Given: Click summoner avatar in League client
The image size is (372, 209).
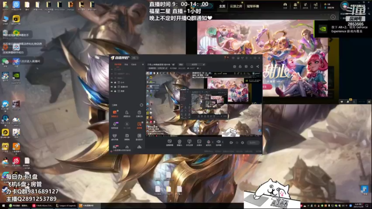Looking at the screenshot, I should click(x=345, y=5).
